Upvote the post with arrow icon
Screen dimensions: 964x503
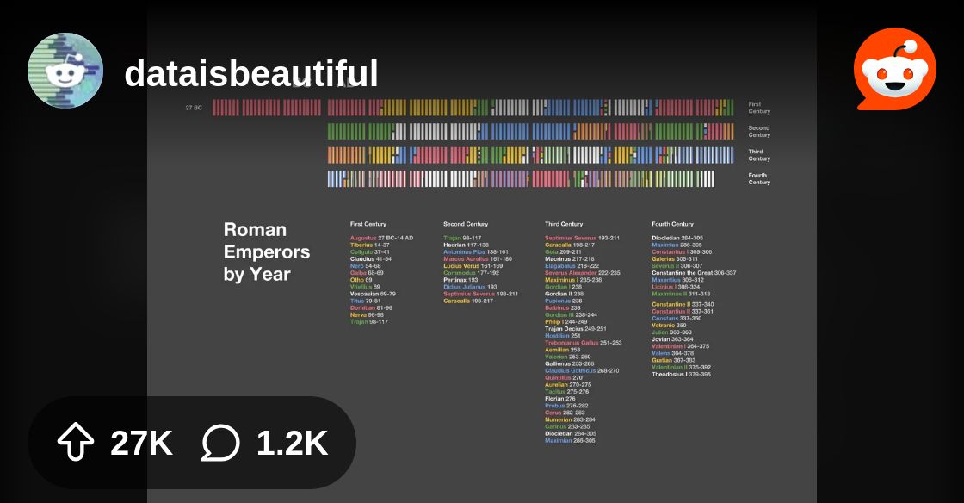coord(75,442)
